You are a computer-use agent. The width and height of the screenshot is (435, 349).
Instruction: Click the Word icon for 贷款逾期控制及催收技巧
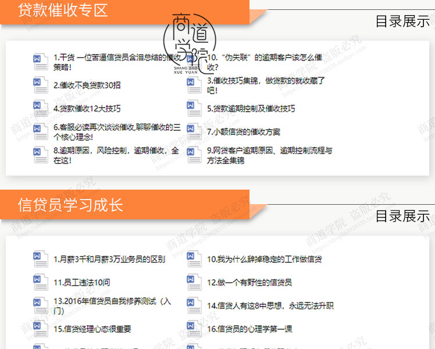click(x=194, y=108)
